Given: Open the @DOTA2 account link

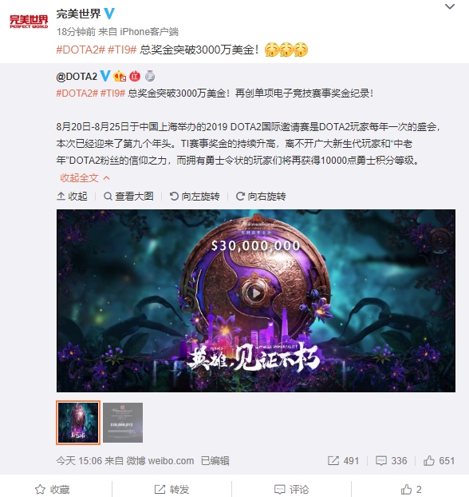Looking at the screenshot, I should [x=77, y=77].
